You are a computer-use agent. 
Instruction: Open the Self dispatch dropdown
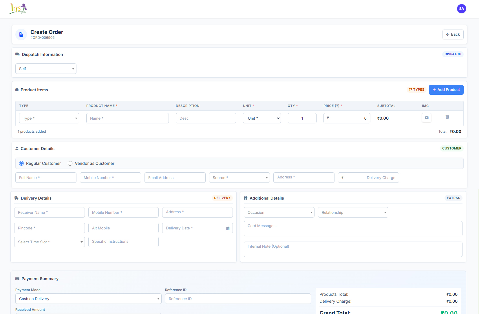[46, 69]
